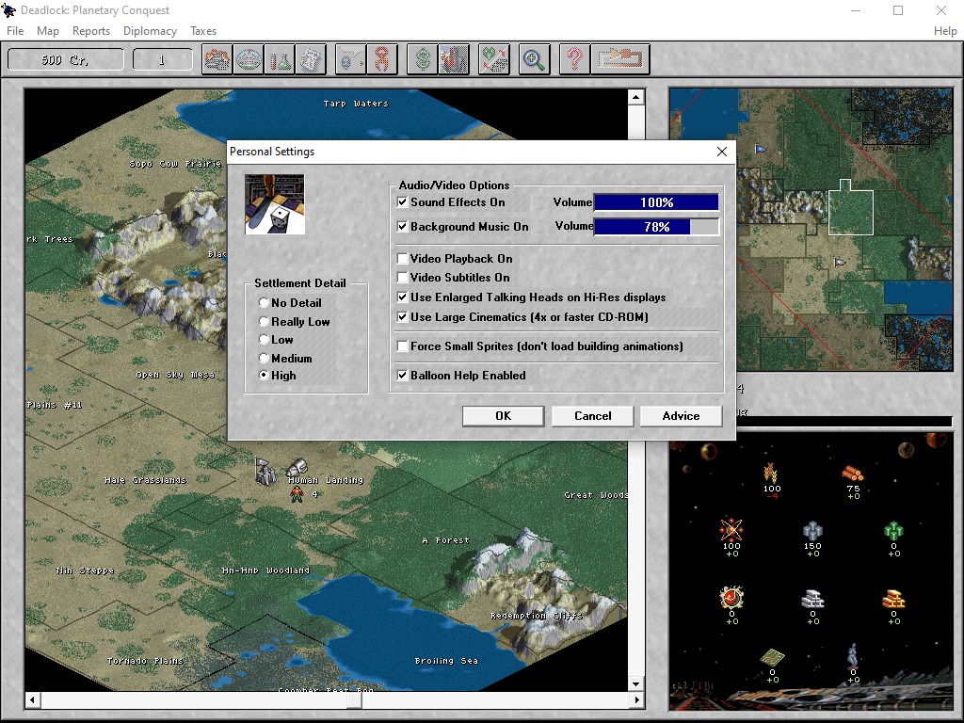Click the red anti-matter orb resource icon
This screenshot has width=964, height=723.
(731, 597)
